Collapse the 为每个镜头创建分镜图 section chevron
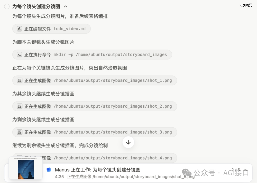Viewport: 257px width, 183px height. [66, 7]
